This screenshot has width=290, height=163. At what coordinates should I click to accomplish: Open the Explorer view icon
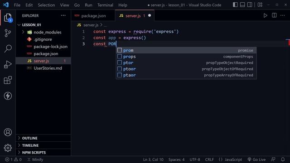8,18
